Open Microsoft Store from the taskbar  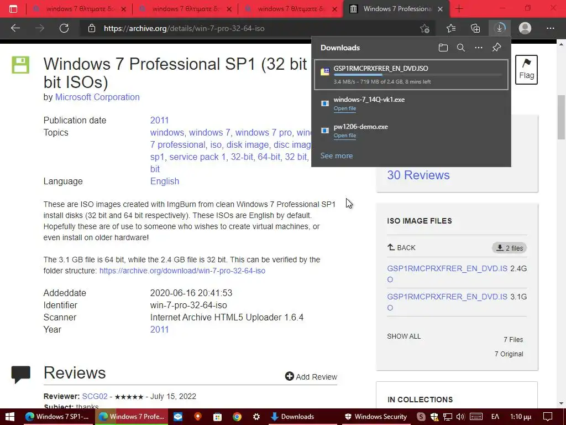click(217, 417)
